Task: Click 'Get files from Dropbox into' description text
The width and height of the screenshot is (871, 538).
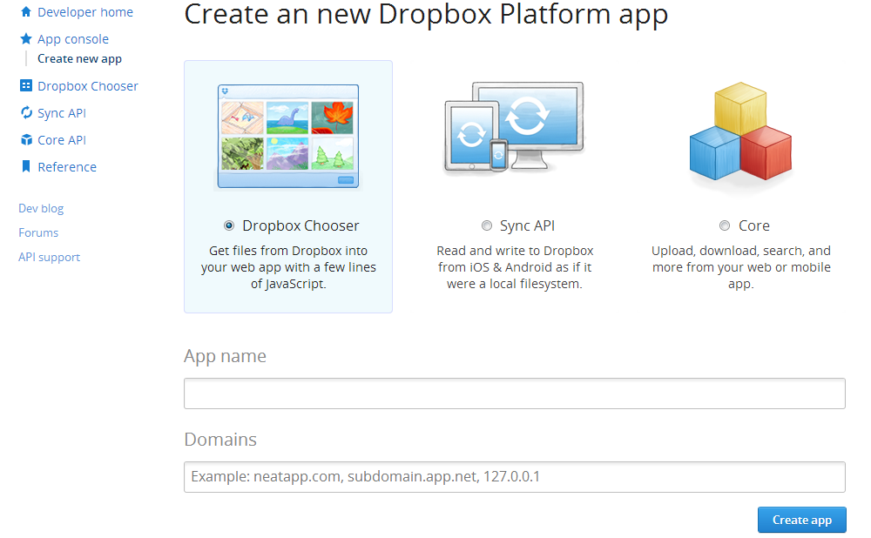Action: pyautogui.click(x=288, y=251)
